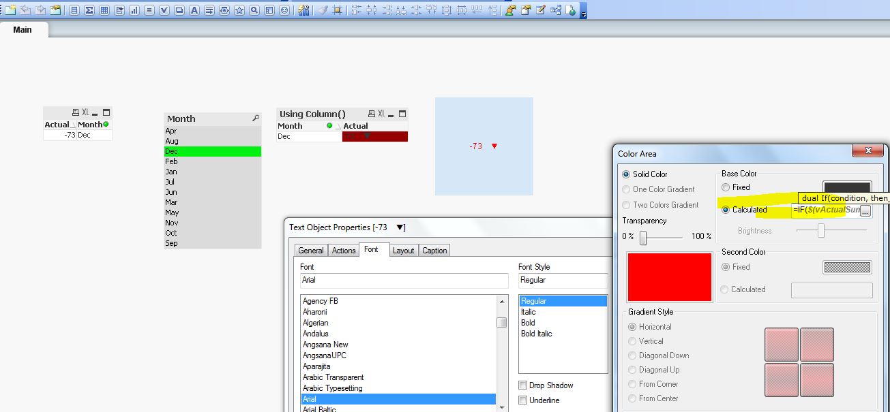This screenshot has width=890, height=412.
Task: Create a Container object from toolbar
Action: [x=269, y=10]
